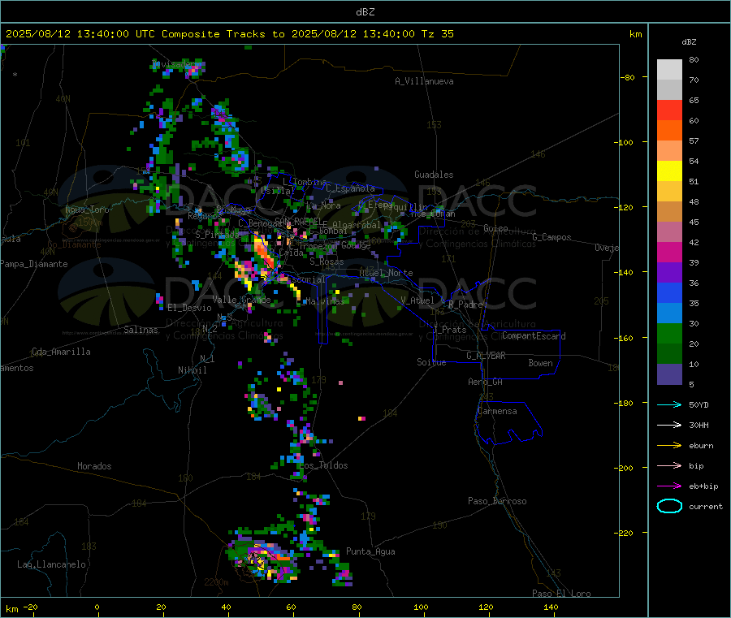Click the A_Villanueva map label
The image size is (731, 618).
point(424,81)
